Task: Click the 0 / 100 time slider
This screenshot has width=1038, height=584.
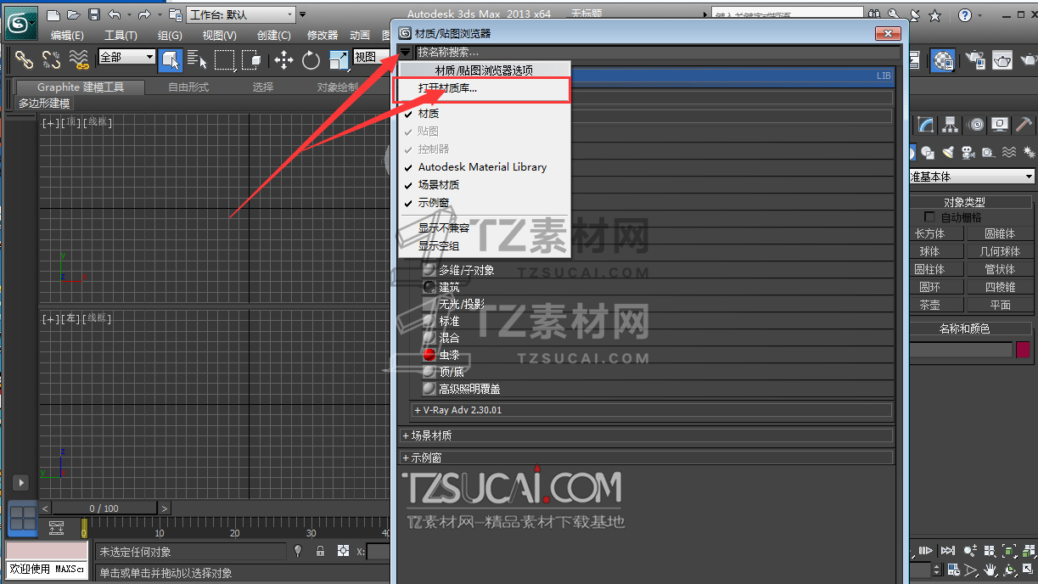Action: (x=104, y=508)
